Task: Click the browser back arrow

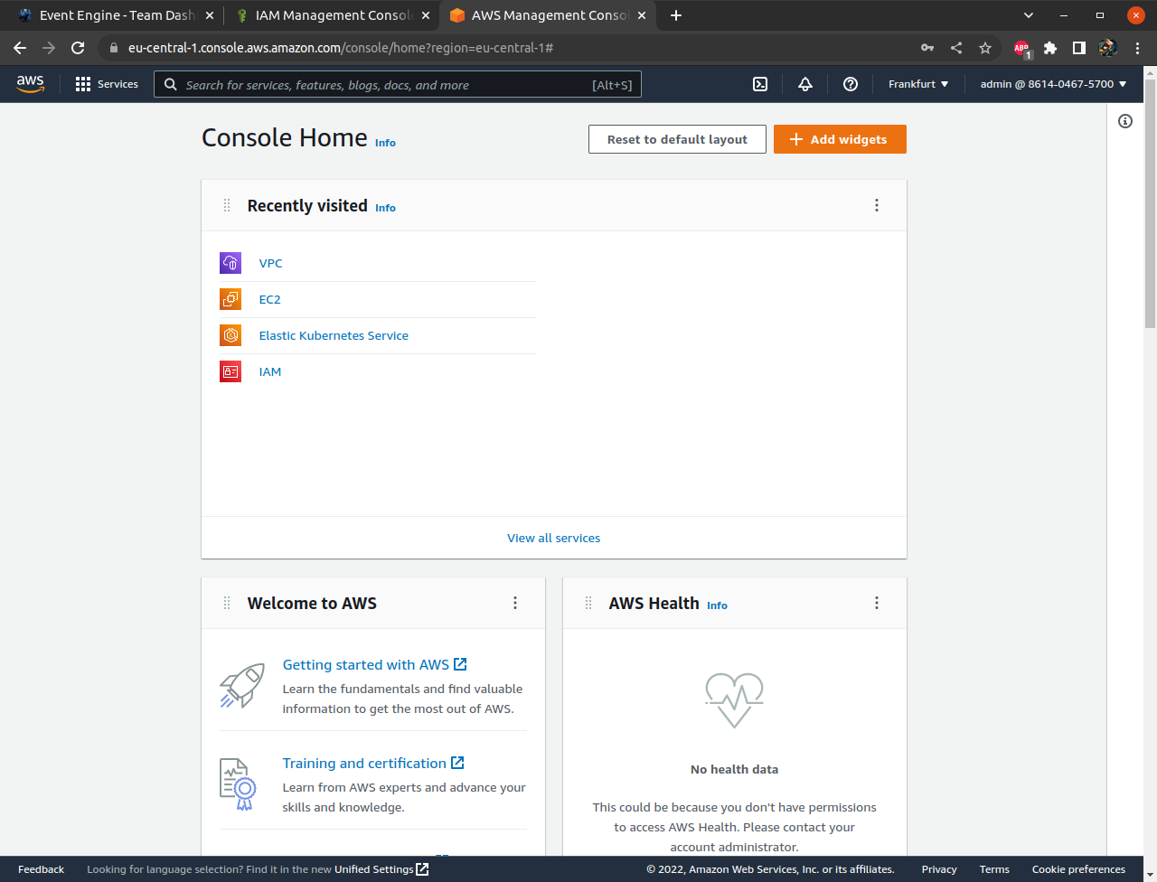Action: pyautogui.click(x=20, y=48)
